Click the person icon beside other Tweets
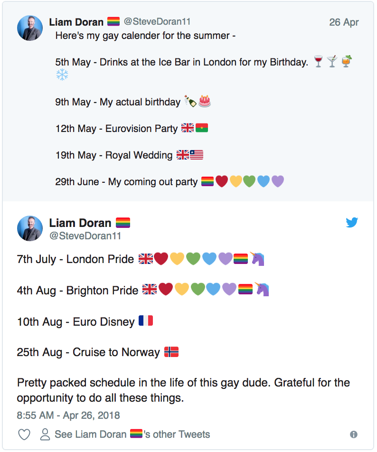 pos(45,434)
